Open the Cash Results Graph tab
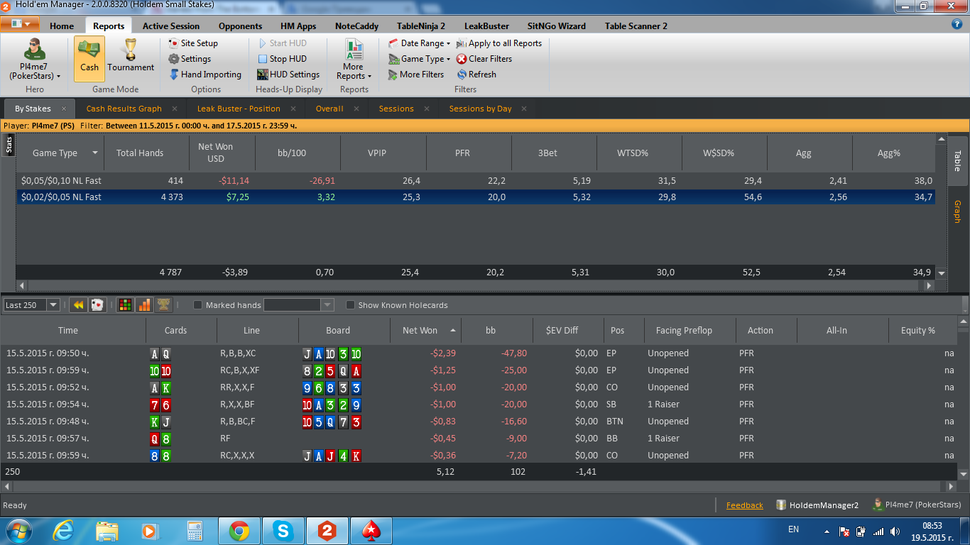The image size is (970, 545). [124, 109]
